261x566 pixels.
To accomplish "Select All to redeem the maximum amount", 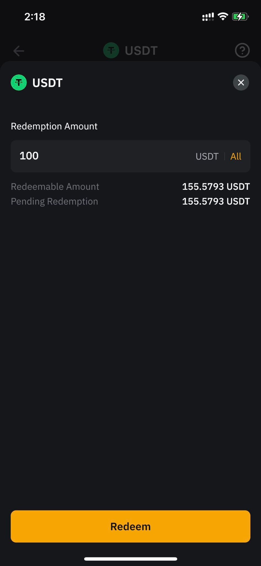I will pyautogui.click(x=236, y=156).
